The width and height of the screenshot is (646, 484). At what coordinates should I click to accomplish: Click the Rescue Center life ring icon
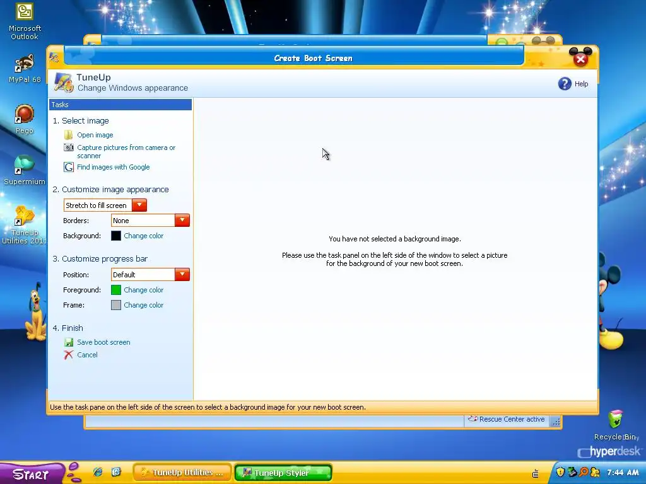pos(473,419)
